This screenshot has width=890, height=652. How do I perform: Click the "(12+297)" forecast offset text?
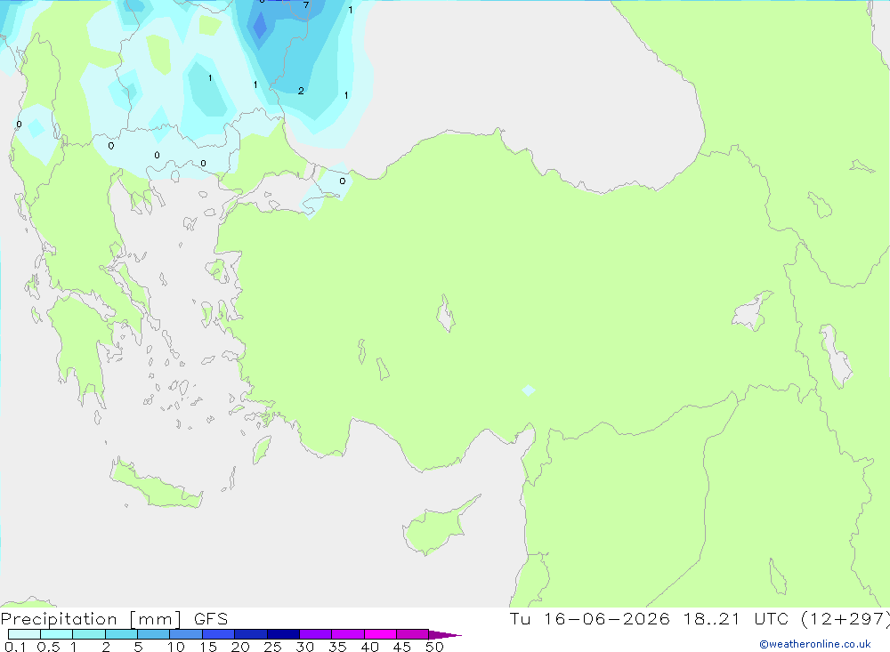[845, 619]
